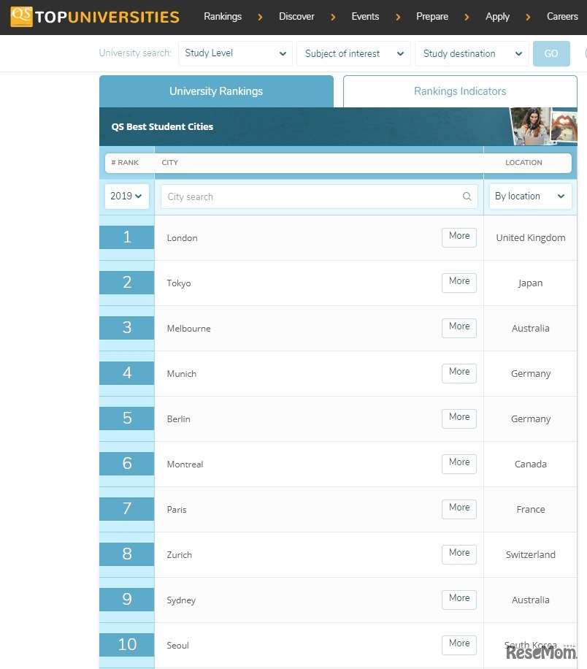The height and width of the screenshot is (669, 587).
Task: Click the arrow chevron after Apply
Action: (x=528, y=17)
